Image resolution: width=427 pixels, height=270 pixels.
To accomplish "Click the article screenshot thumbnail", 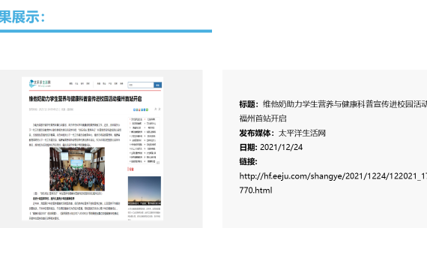I will (93, 148).
